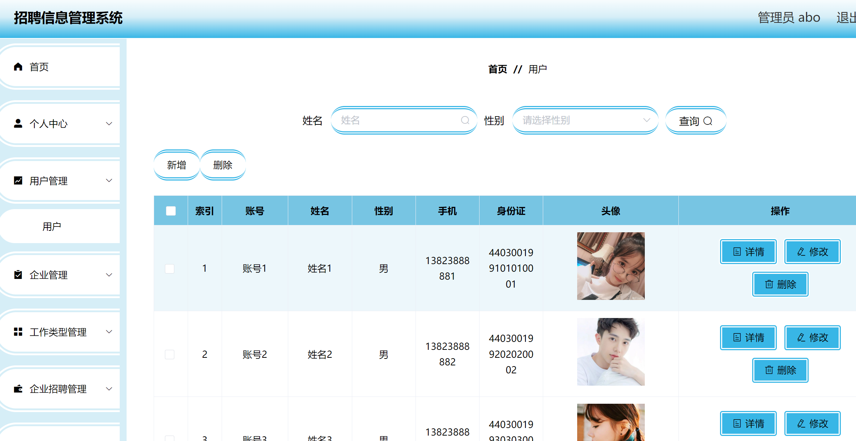Open the 请选择性别 dropdown
Viewport: 856px width, 441px height.
click(585, 120)
